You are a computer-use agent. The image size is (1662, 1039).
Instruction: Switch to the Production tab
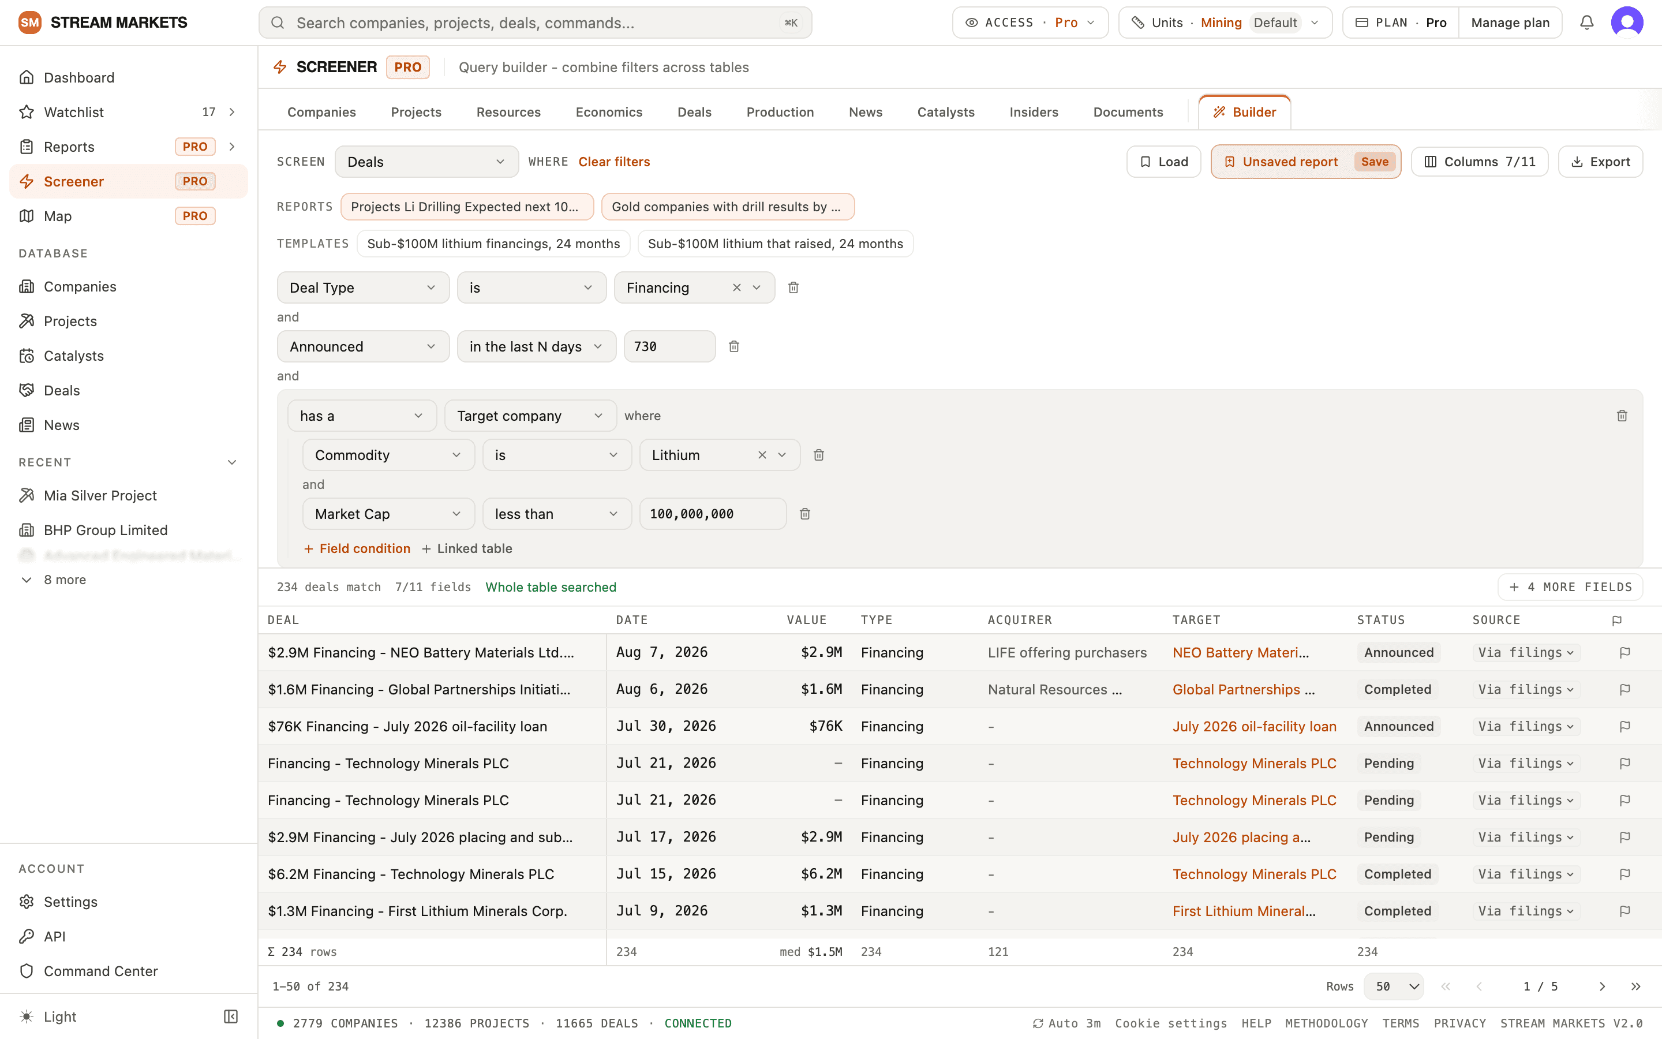[x=780, y=112]
